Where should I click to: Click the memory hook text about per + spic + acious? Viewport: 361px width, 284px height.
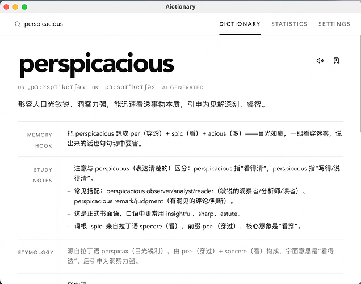[x=204, y=139]
